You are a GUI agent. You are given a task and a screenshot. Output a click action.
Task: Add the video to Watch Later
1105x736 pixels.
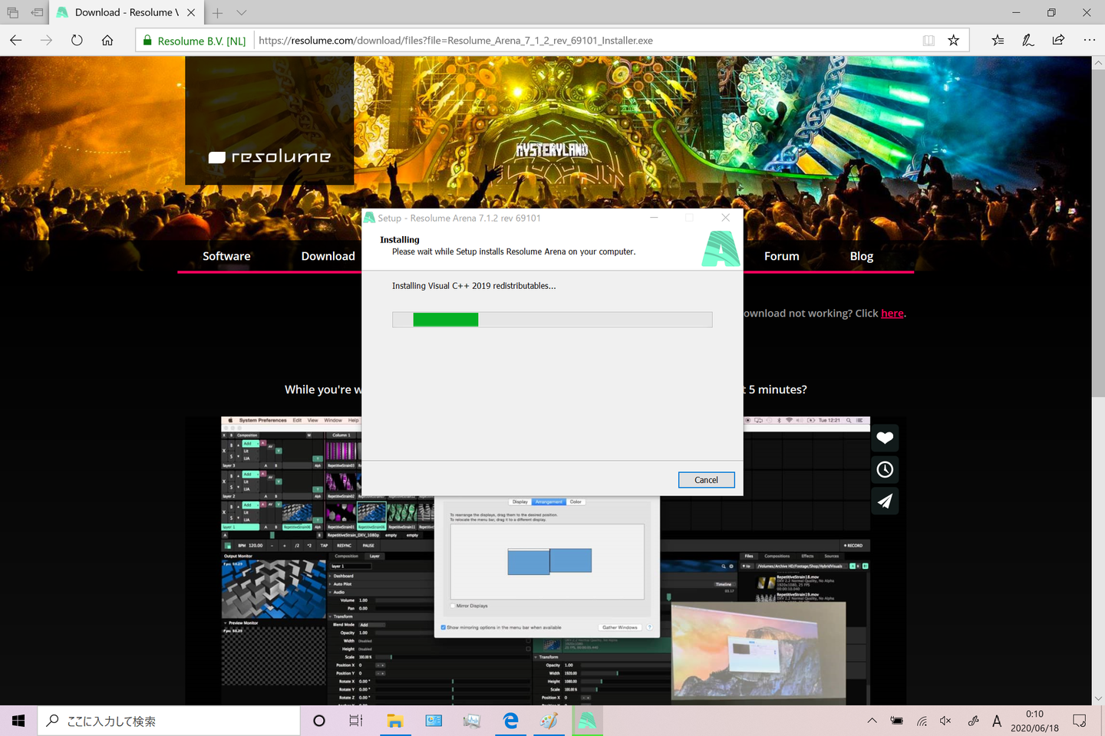click(x=885, y=469)
